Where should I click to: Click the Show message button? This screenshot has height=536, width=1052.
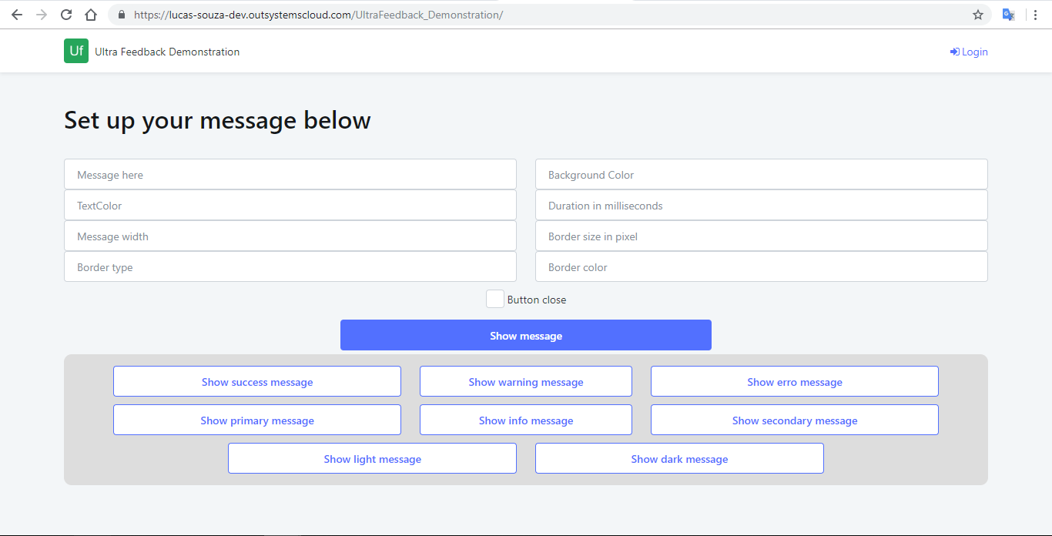point(526,335)
